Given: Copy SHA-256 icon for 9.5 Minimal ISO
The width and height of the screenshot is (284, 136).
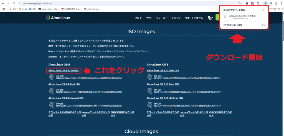Looking at the screenshot, I should click(x=51, y=104).
